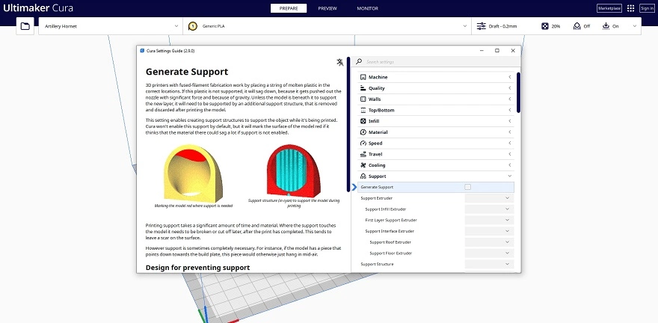Expand the print settings panel chevron

click(x=635, y=26)
